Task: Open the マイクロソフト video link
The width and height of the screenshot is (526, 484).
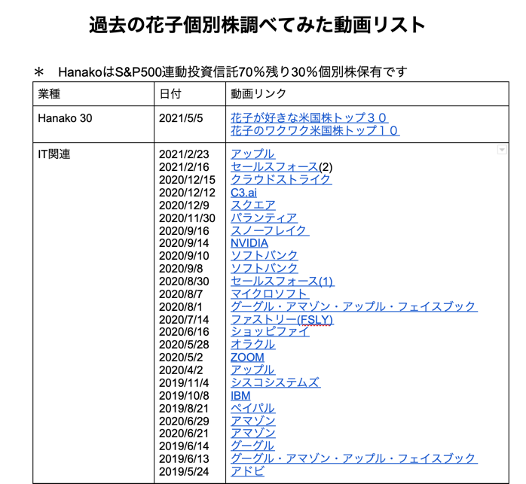Action: coord(270,294)
